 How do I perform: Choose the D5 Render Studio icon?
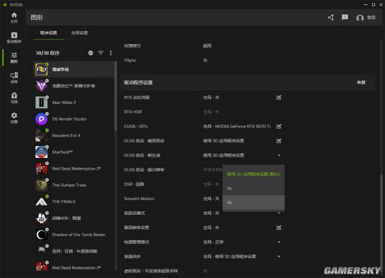pyautogui.click(x=42, y=119)
